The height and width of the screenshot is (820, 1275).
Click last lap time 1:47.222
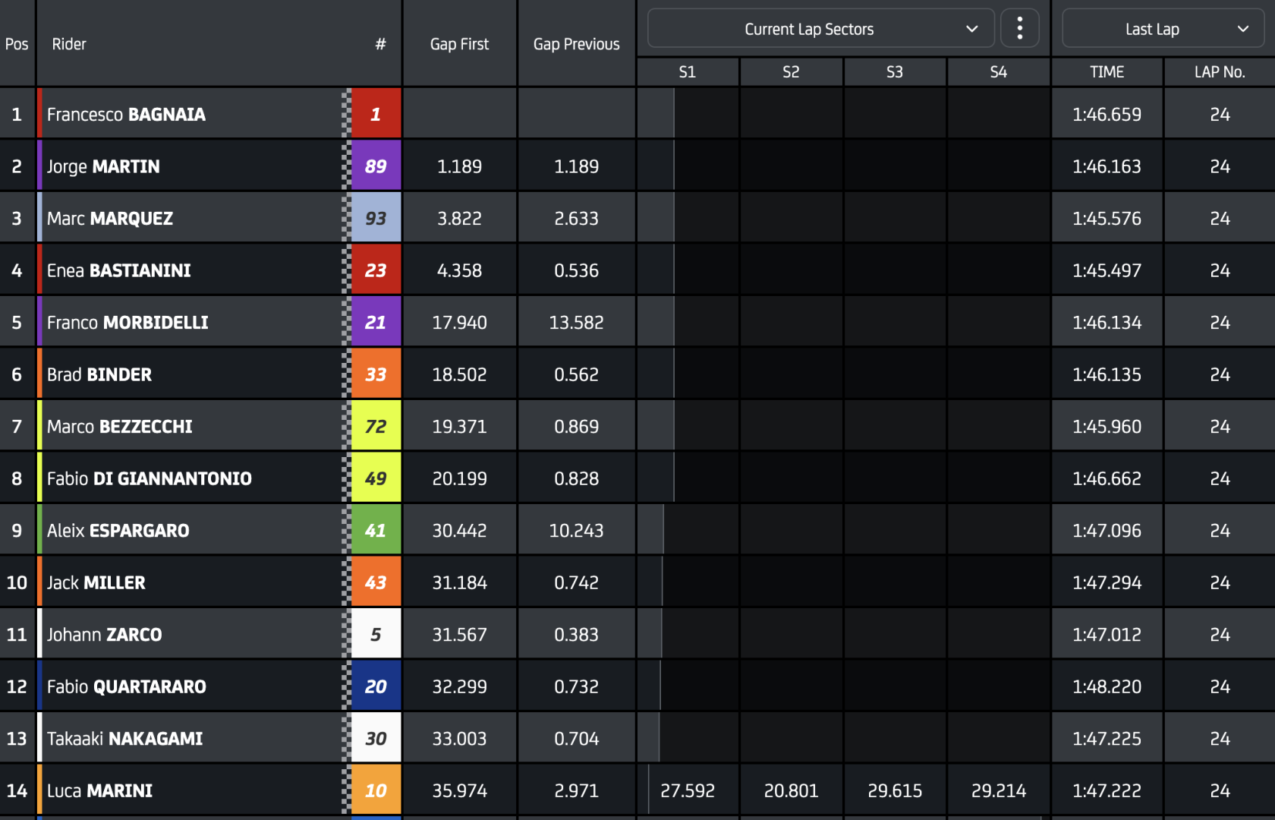(x=1107, y=790)
